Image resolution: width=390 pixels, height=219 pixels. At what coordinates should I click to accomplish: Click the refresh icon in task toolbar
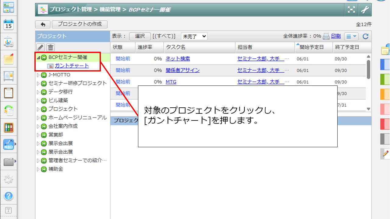[366, 36]
